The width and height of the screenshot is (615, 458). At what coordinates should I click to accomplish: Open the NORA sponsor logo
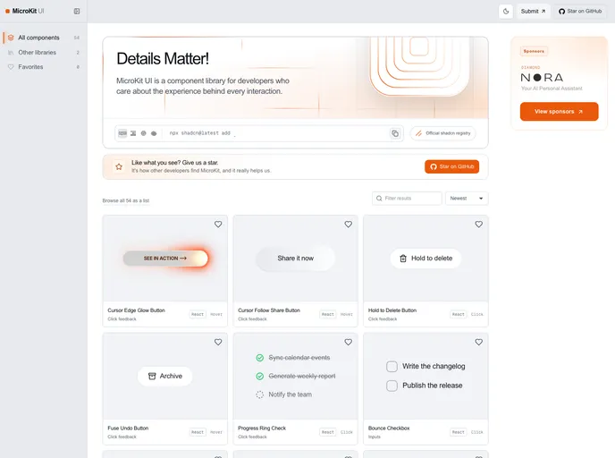pos(542,78)
